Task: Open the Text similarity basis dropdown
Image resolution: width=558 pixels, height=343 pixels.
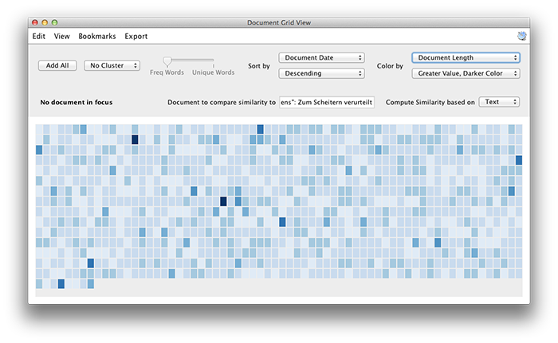Action: coord(499,102)
